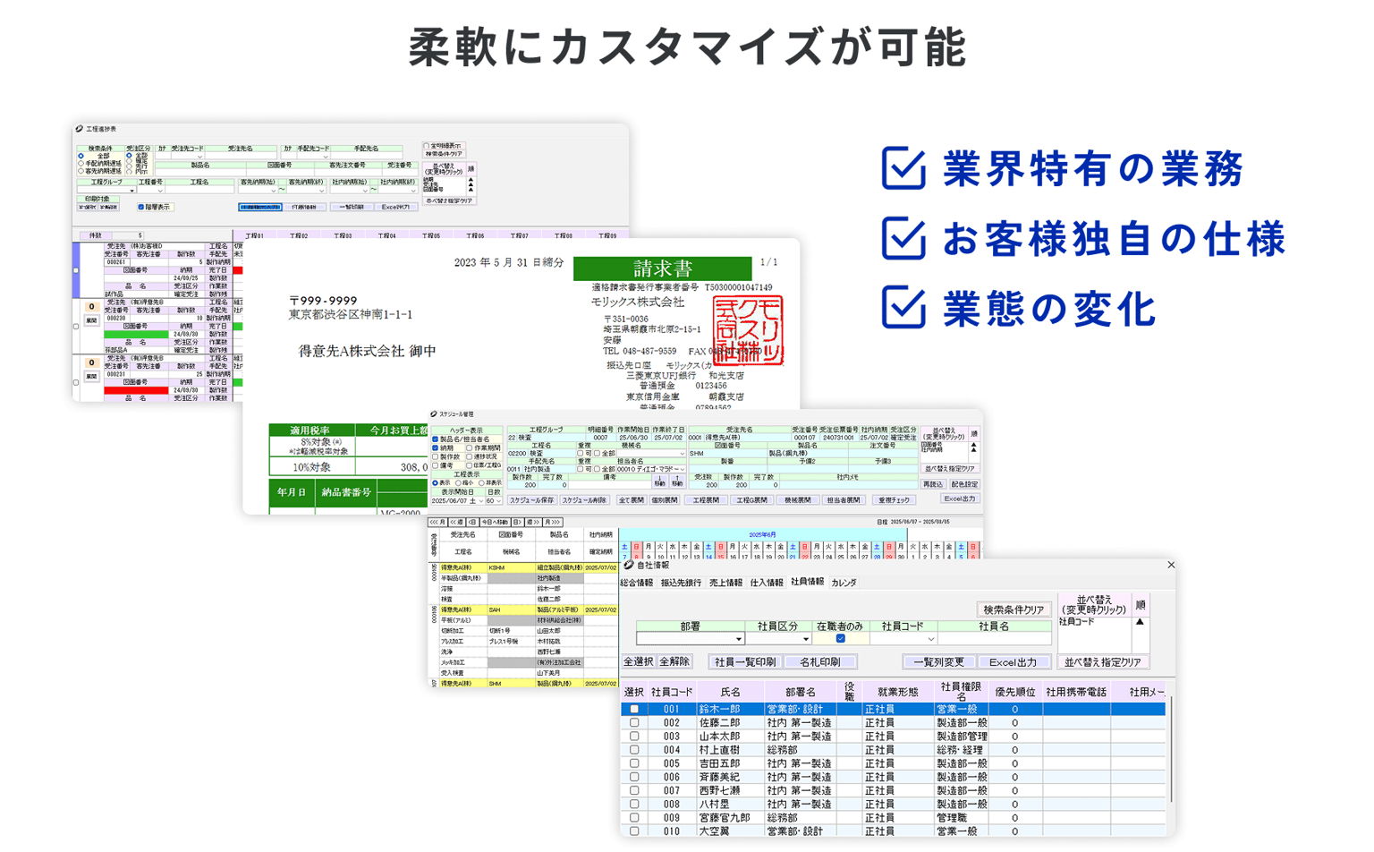The image size is (1374, 852).
Task: Click the 検索条件クリア button in 自社情報
Action: point(1014,609)
